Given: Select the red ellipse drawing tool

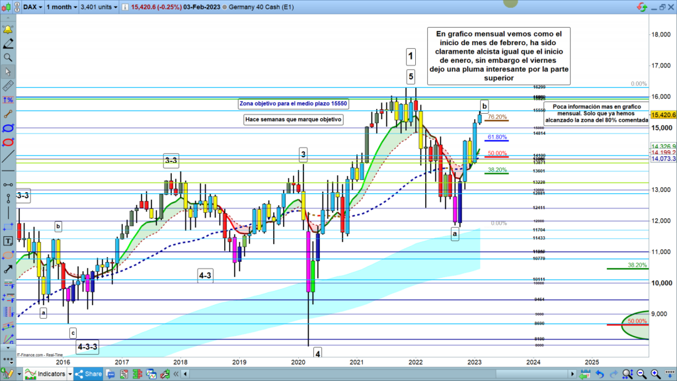Looking at the screenshot, I should pyautogui.click(x=9, y=142).
